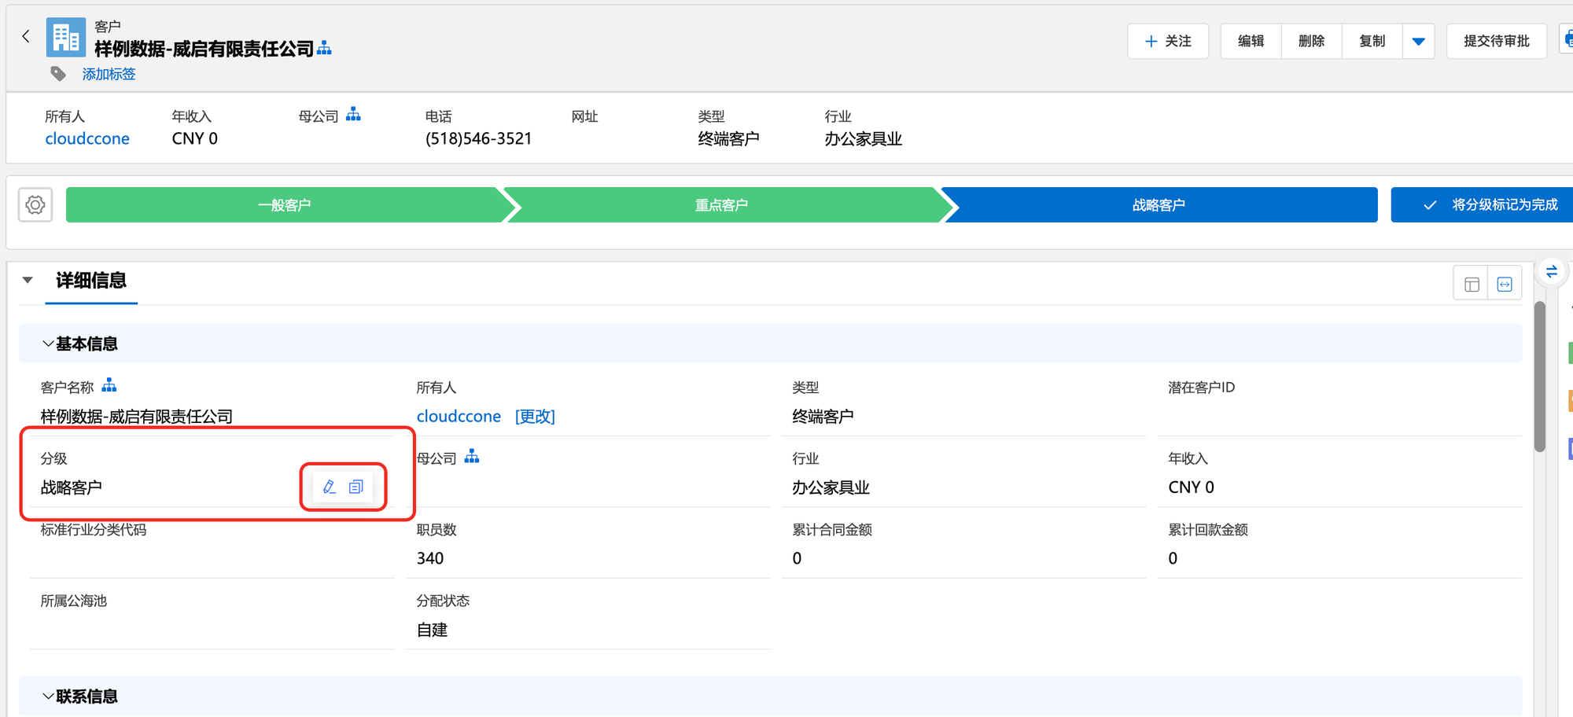Image resolution: width=1573 pixels, height=717 pixels.
Task: Click the 添加标签 link
Action: tap(109, 74)
